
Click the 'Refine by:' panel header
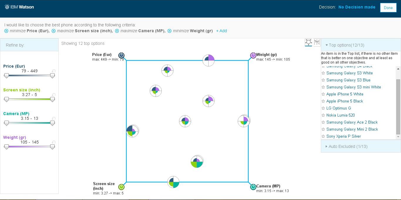pyautogui.click(x=29, y=45)
